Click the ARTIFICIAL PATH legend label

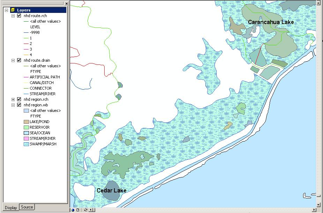click(45, 77)
